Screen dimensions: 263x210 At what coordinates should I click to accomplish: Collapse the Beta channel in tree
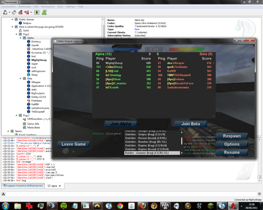tap(21, 78)
